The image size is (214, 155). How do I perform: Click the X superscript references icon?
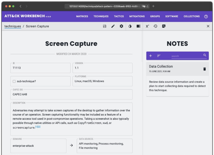pyautogui.click(x=147, y=26)
